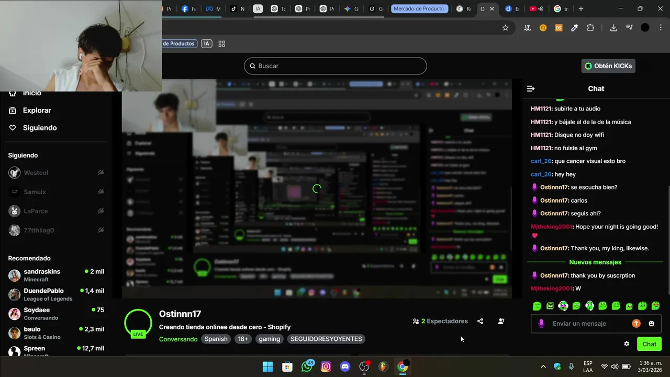The width and height of the screenshot is (670, 377).
Task: Click the 2 Espectadores viewer count
Action: point(440,321)
